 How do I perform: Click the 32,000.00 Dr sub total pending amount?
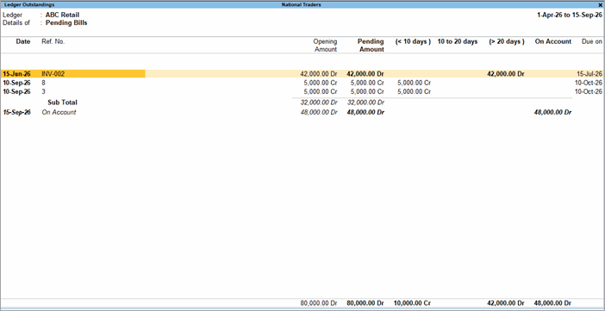pyautogui.click(x=365, y=103)
